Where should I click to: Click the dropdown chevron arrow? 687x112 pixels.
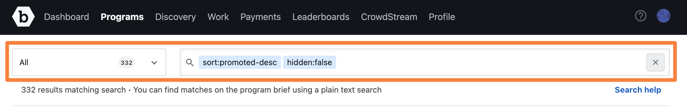154,63
